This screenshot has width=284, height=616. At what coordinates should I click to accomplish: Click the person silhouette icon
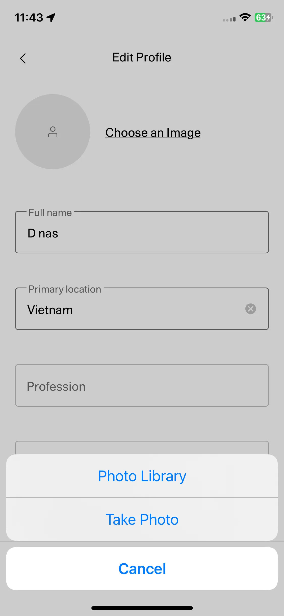tap(53, 132)
